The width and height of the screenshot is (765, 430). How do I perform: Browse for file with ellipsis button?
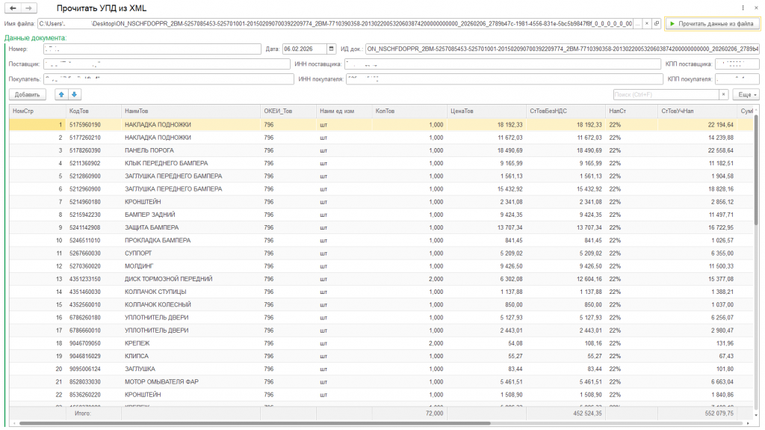click(x=637, y=24)
